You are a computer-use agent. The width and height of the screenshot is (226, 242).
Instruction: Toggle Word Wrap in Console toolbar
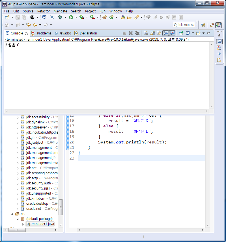coord(159,33)
